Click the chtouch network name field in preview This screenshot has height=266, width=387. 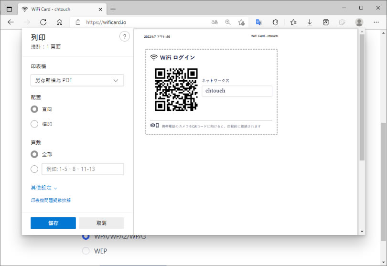pos(237,91)
